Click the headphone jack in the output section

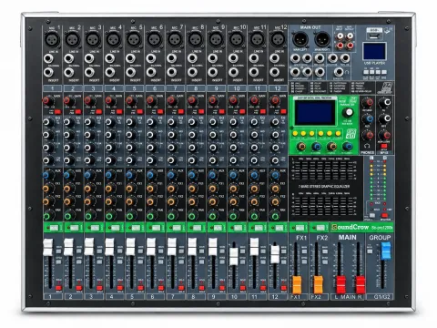[x=339, y=72]
